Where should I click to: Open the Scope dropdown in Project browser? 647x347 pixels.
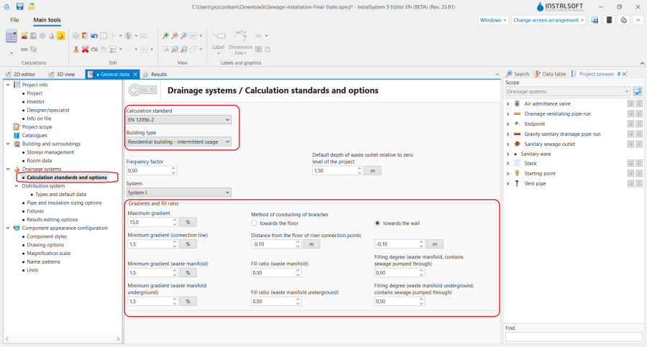pyautogui.click(x=568, y=91)
